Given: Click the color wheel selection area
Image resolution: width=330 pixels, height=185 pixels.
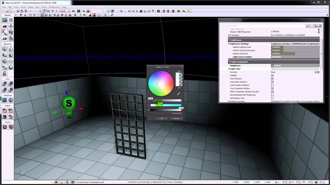Looking at the screenshot, I should pyautogui.click(x=161, y=84).
